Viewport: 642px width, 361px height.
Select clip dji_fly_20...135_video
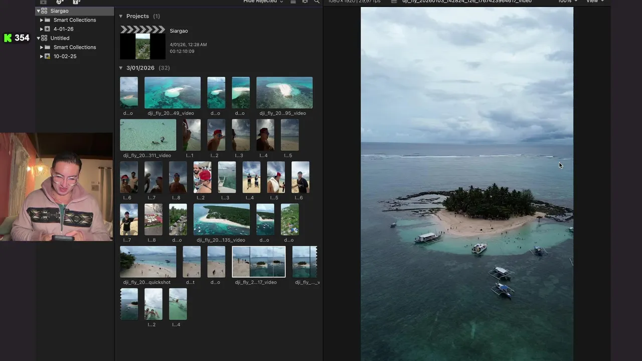point(222,220)
